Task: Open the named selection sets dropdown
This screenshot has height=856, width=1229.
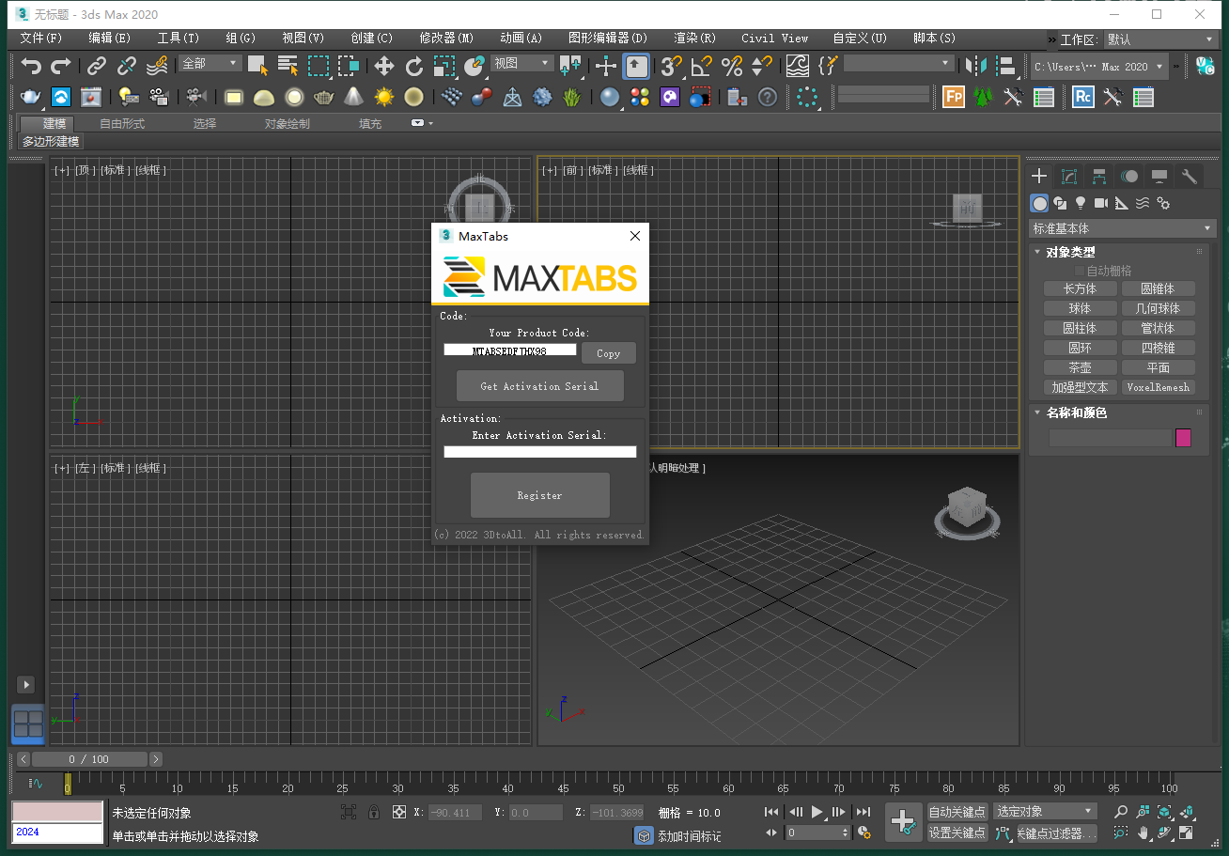Action: (x=898, y=63)
